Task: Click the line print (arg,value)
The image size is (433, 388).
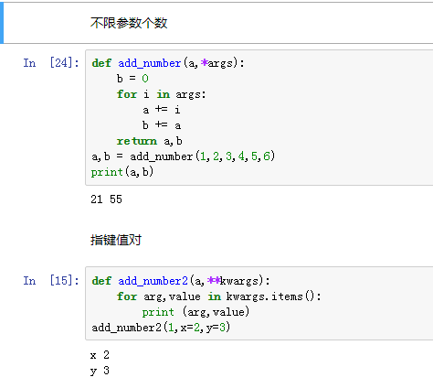Action: 195,312
